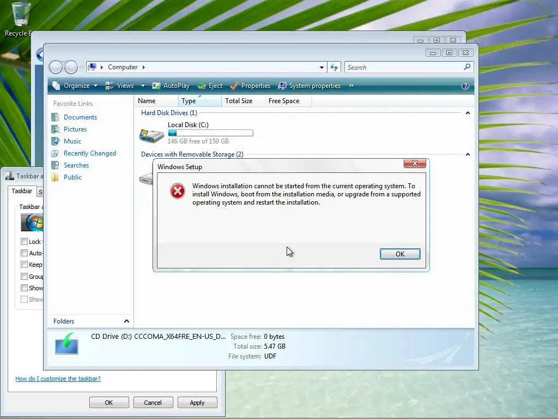558x419 pixels.
Task: Toggle Lock the taskbar checkbox
Action: tap(24, 242)
